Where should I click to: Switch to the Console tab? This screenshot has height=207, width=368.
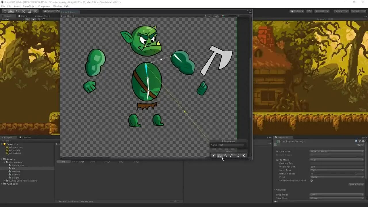(x=25, y=137)
